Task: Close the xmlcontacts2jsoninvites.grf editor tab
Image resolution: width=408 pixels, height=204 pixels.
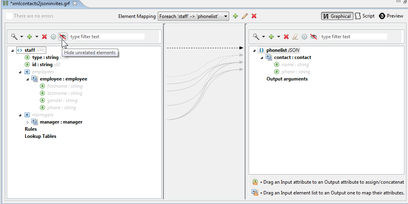Action: click(75, 3)
